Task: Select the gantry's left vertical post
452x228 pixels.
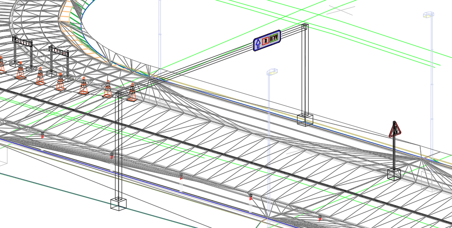Action: (119, 148)
